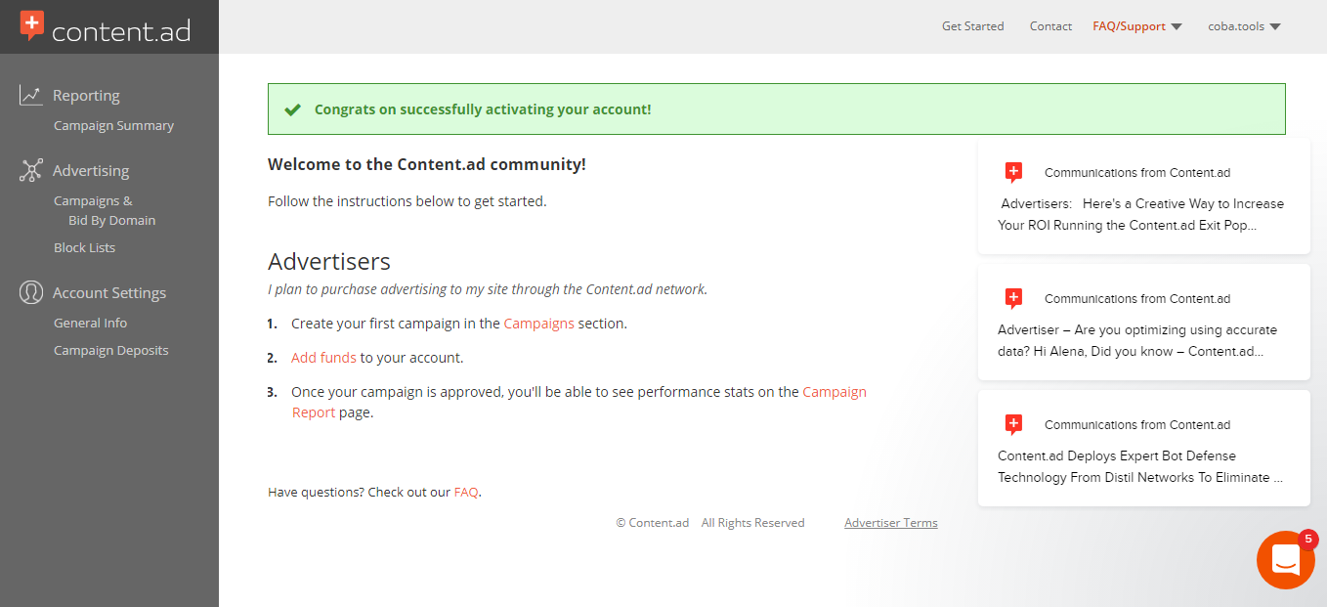Open Campaign Summary in sidebar
This screenshot has height=607, width=1327.
coord(113,126)
